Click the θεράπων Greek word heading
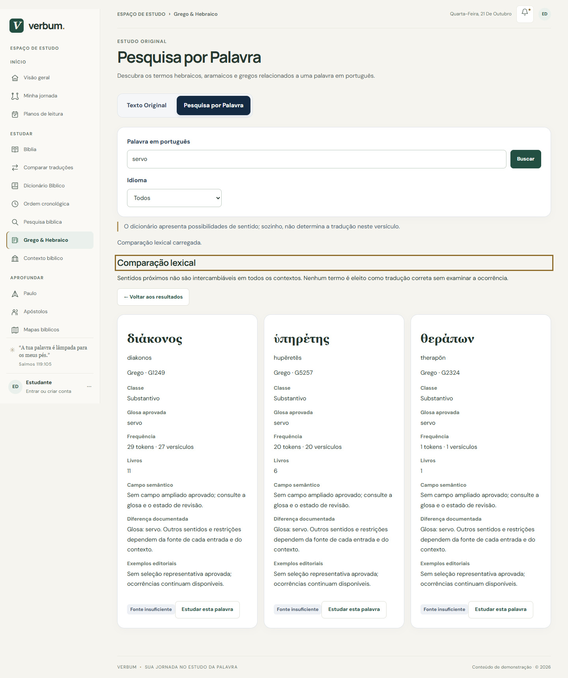 [x=447, y=339]
